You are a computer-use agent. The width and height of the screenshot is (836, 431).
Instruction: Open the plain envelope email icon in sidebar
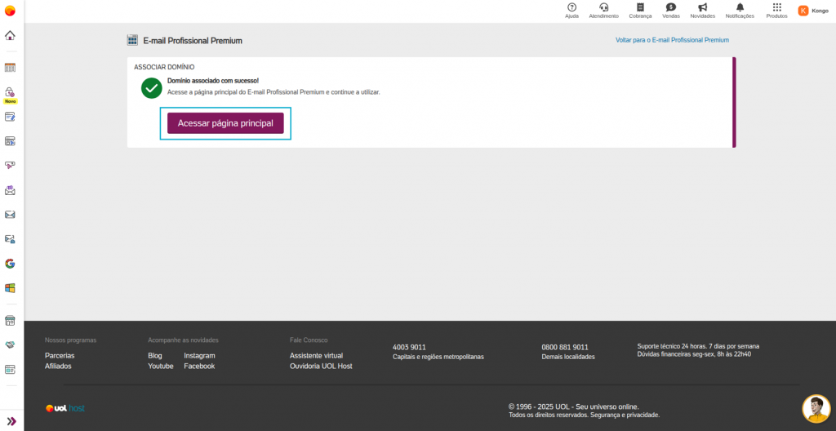10,215
